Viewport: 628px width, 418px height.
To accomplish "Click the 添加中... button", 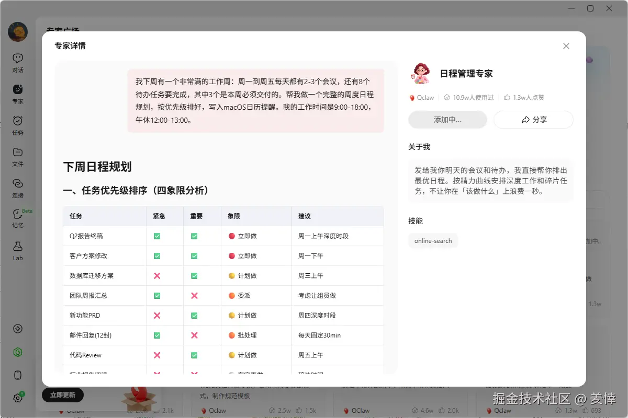I will 447,120.
